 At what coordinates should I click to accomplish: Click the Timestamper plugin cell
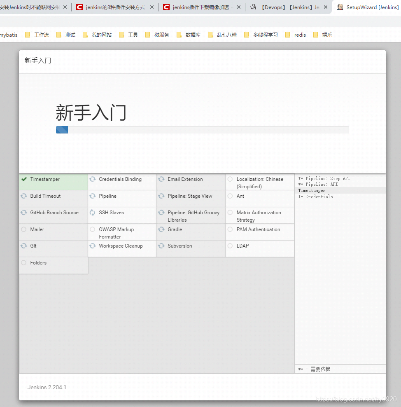(54, 182)
